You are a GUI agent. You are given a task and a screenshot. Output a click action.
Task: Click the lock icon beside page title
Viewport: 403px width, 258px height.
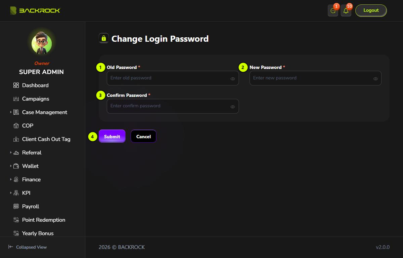click(104, 38)
